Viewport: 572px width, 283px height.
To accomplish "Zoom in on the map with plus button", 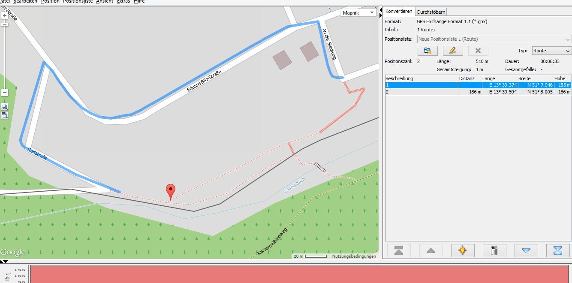I will pos(5,15).
